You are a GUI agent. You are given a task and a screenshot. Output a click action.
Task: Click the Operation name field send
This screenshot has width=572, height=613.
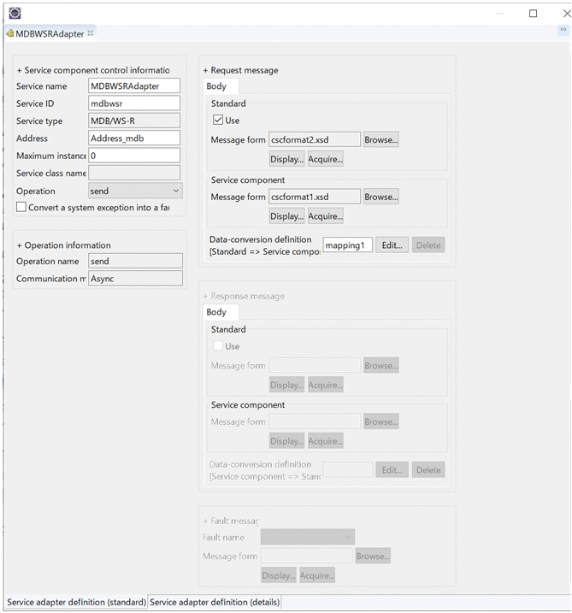135,261
